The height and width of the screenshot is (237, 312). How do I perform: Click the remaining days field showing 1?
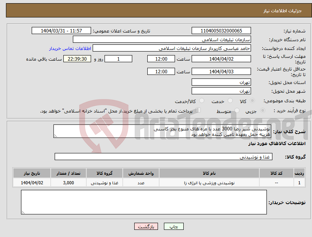(118, 59)
